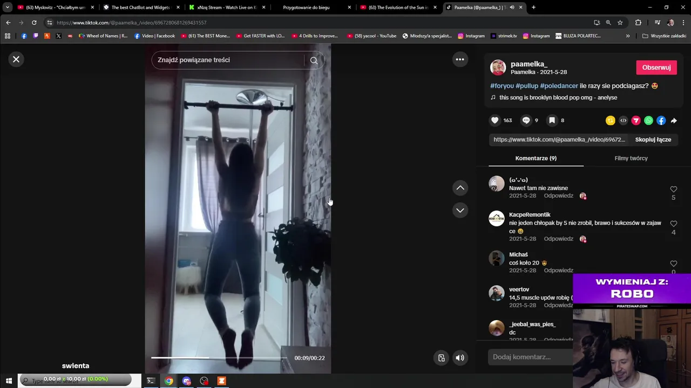Image resolution: width=691 pixels, height=388 pixels.
Task: Open more share options arrow
Action: click(x=674, y=121)
